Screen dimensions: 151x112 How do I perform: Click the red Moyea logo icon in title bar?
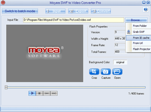[x=3, y=3]
